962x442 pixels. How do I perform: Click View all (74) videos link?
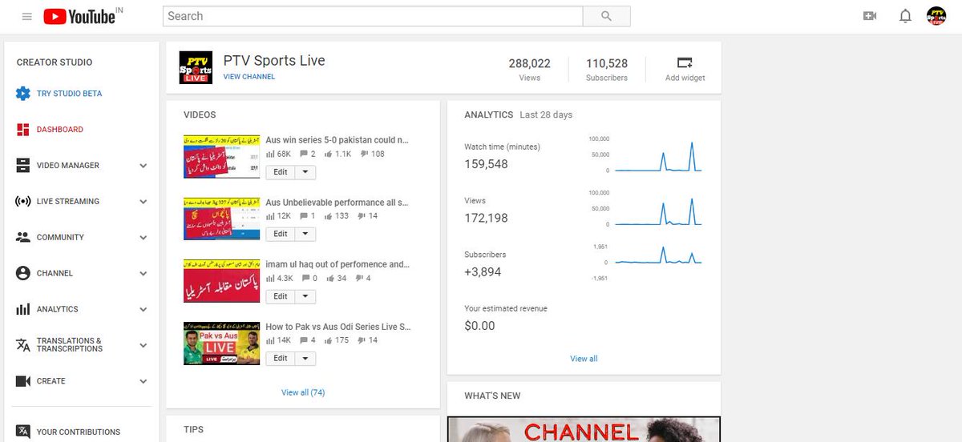coord(303,392)
